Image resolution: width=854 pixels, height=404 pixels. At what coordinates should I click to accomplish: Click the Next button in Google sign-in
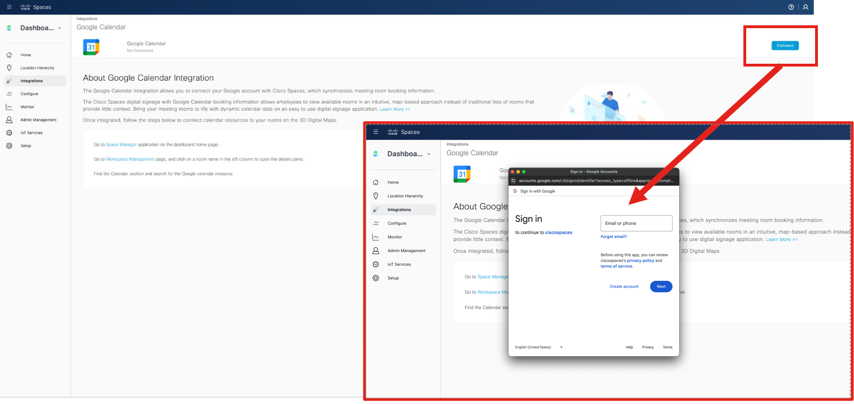661,286
